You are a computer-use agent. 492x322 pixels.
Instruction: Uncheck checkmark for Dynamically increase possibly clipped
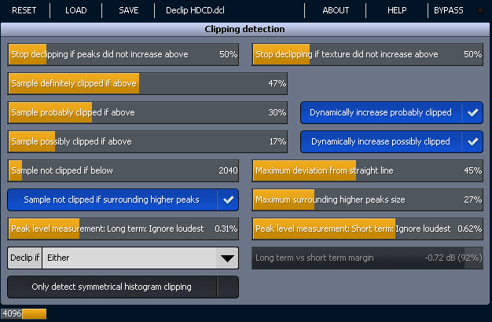472,141
